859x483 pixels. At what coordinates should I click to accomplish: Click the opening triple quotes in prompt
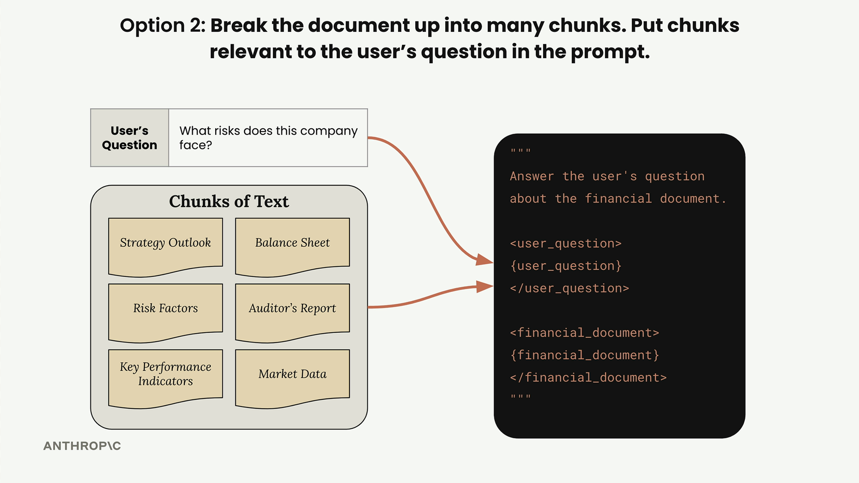521,151
